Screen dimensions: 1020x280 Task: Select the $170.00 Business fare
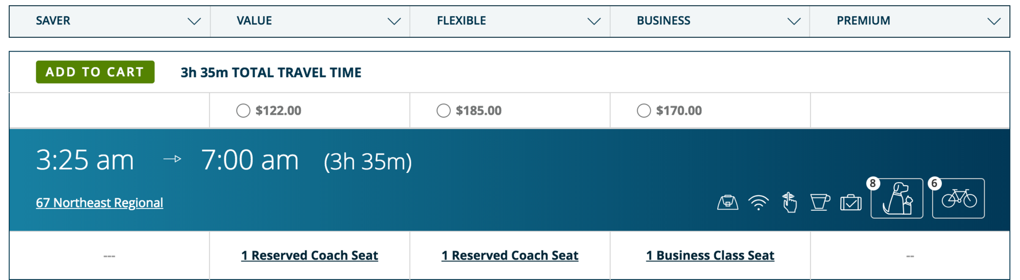click(644, 111)
